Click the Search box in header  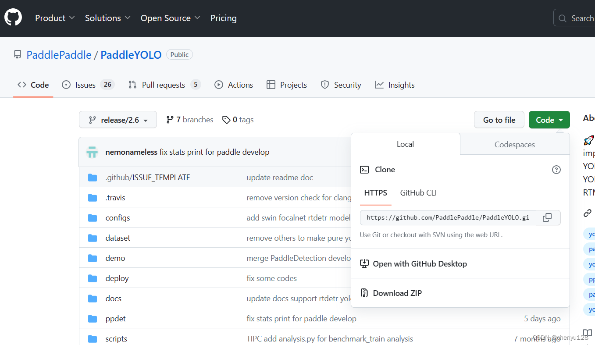(574, 18)
